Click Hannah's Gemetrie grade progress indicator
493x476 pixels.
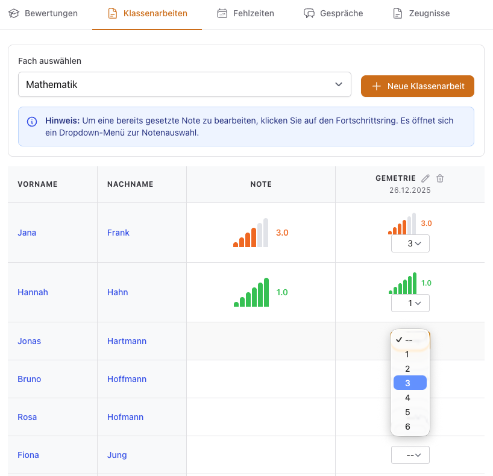pyautogui.click(x=403, y=283)
